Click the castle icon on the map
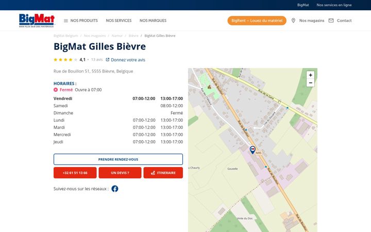371x232 pixels. point(209,87)
